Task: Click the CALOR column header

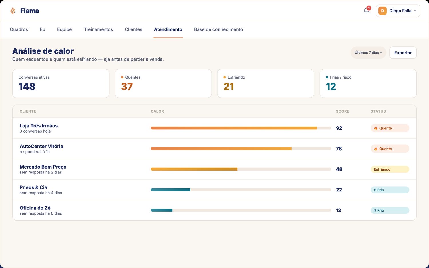Action: 157,111
